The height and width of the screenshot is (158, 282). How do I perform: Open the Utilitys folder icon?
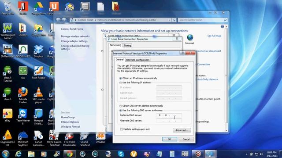point(23,30)
